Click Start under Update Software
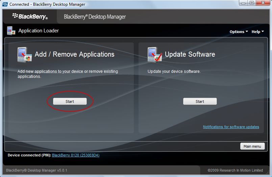 [200, 101]
